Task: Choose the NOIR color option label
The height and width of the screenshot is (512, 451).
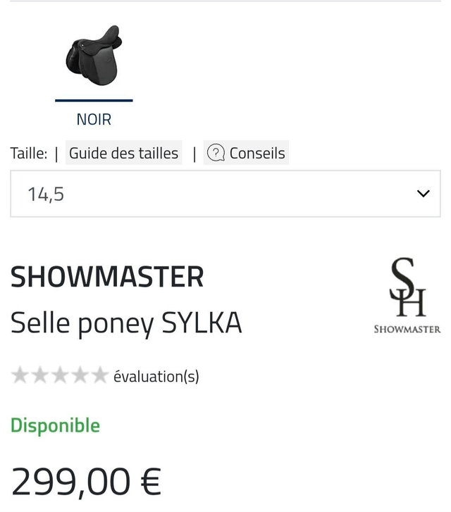Action: [x=94, y=120]
